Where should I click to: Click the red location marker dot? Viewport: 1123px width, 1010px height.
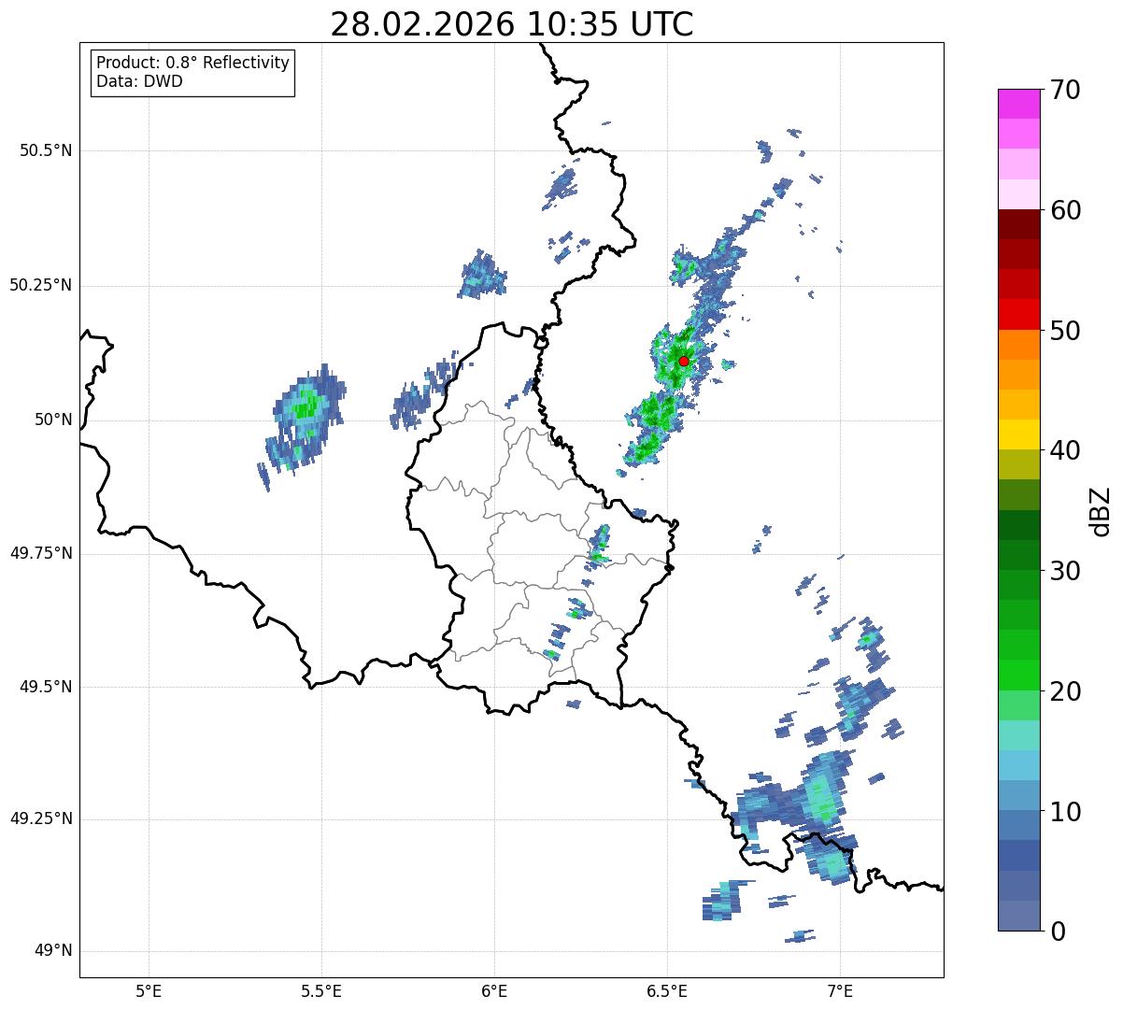coord(683,361)
